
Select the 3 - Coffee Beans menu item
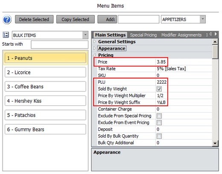click(45, 87)
